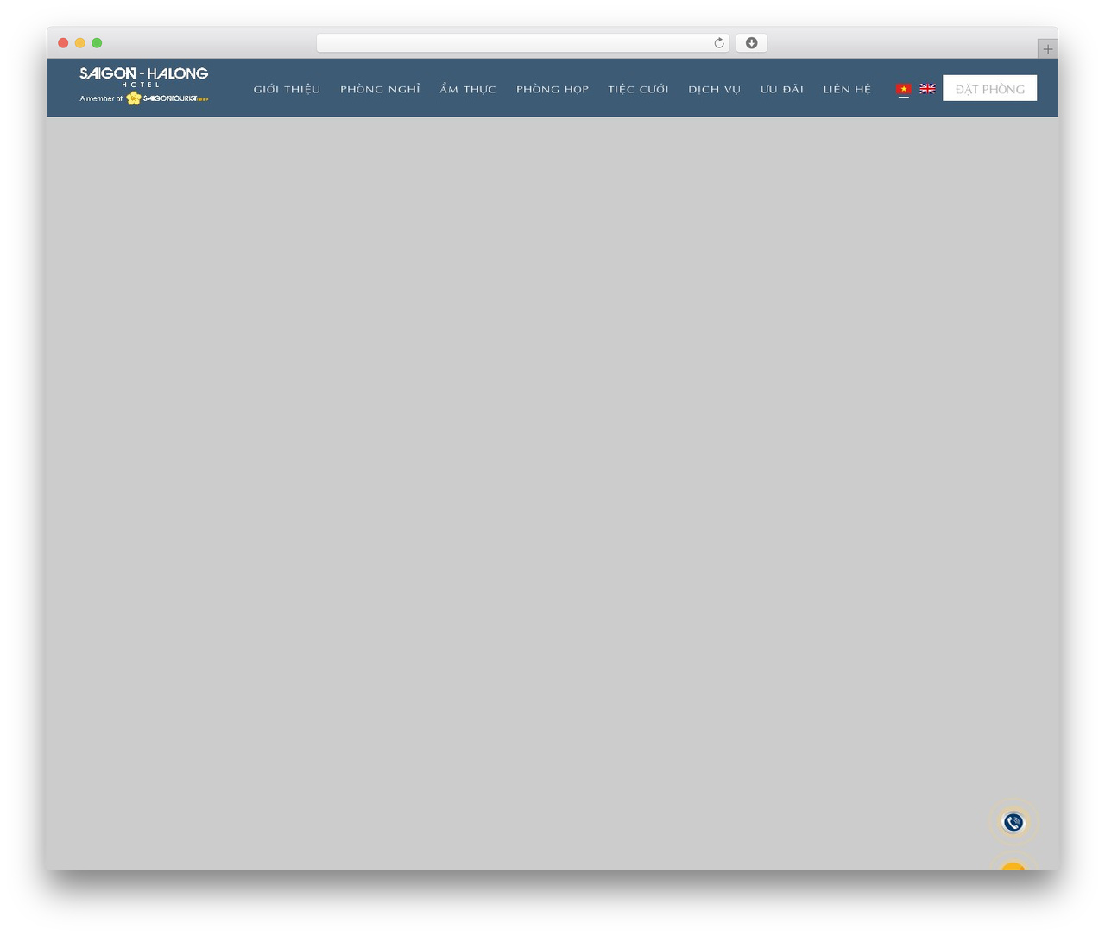Go to LIÊN HỆ contact page
Viewport: 1105px width, 936px height.
847,89
